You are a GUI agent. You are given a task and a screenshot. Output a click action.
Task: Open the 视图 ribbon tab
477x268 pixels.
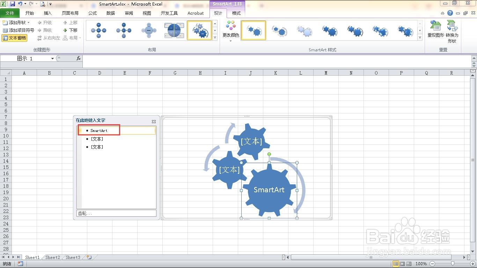coord(147,13)
